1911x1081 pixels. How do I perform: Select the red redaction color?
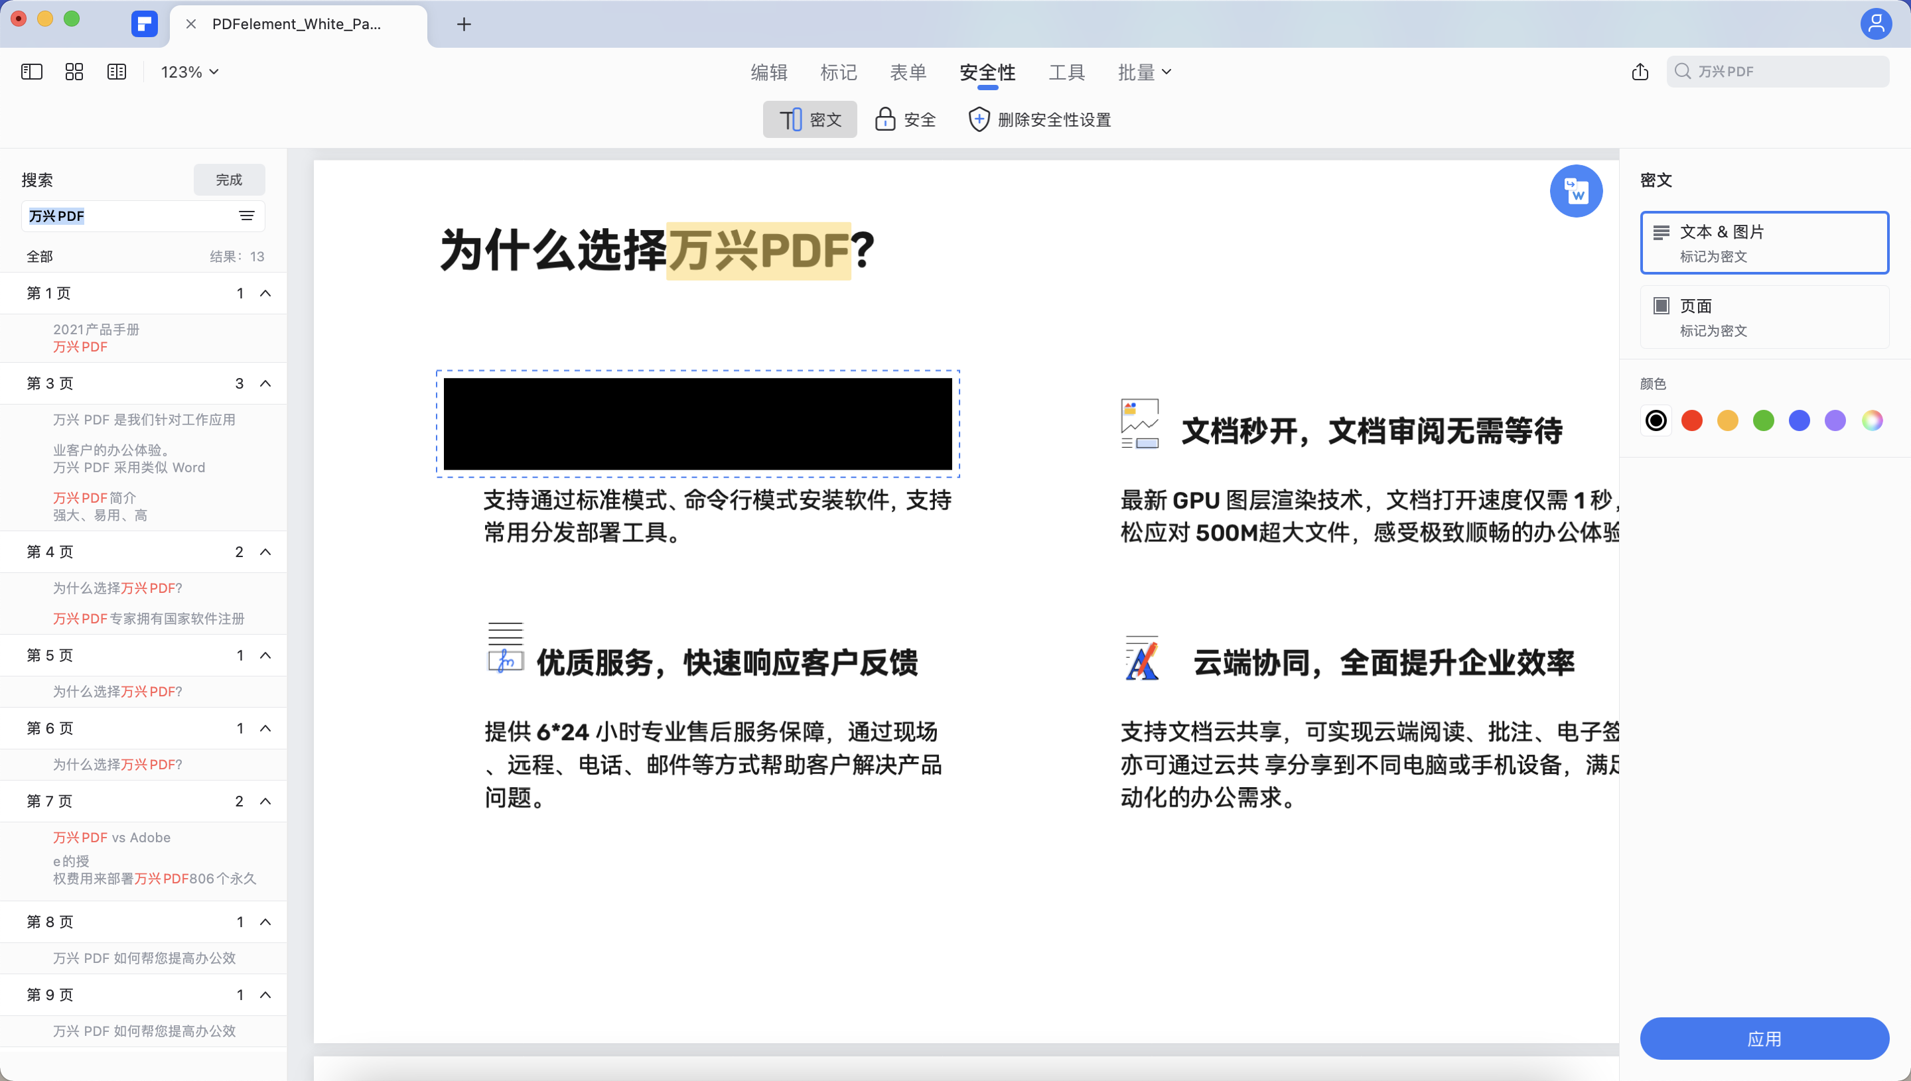click(x=1692, y=420)
